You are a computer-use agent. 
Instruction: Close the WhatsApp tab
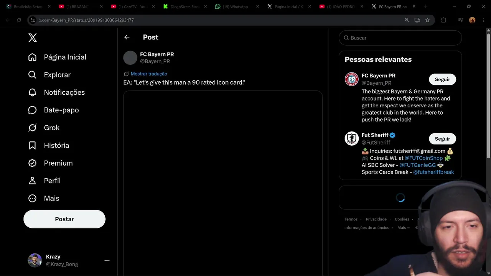click(257, 7)
